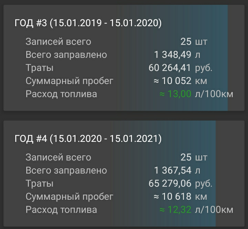248x229 pixels.
Task: Select 'Записей всего' label in ГОД #3
Action: click(x=58, y=42)
